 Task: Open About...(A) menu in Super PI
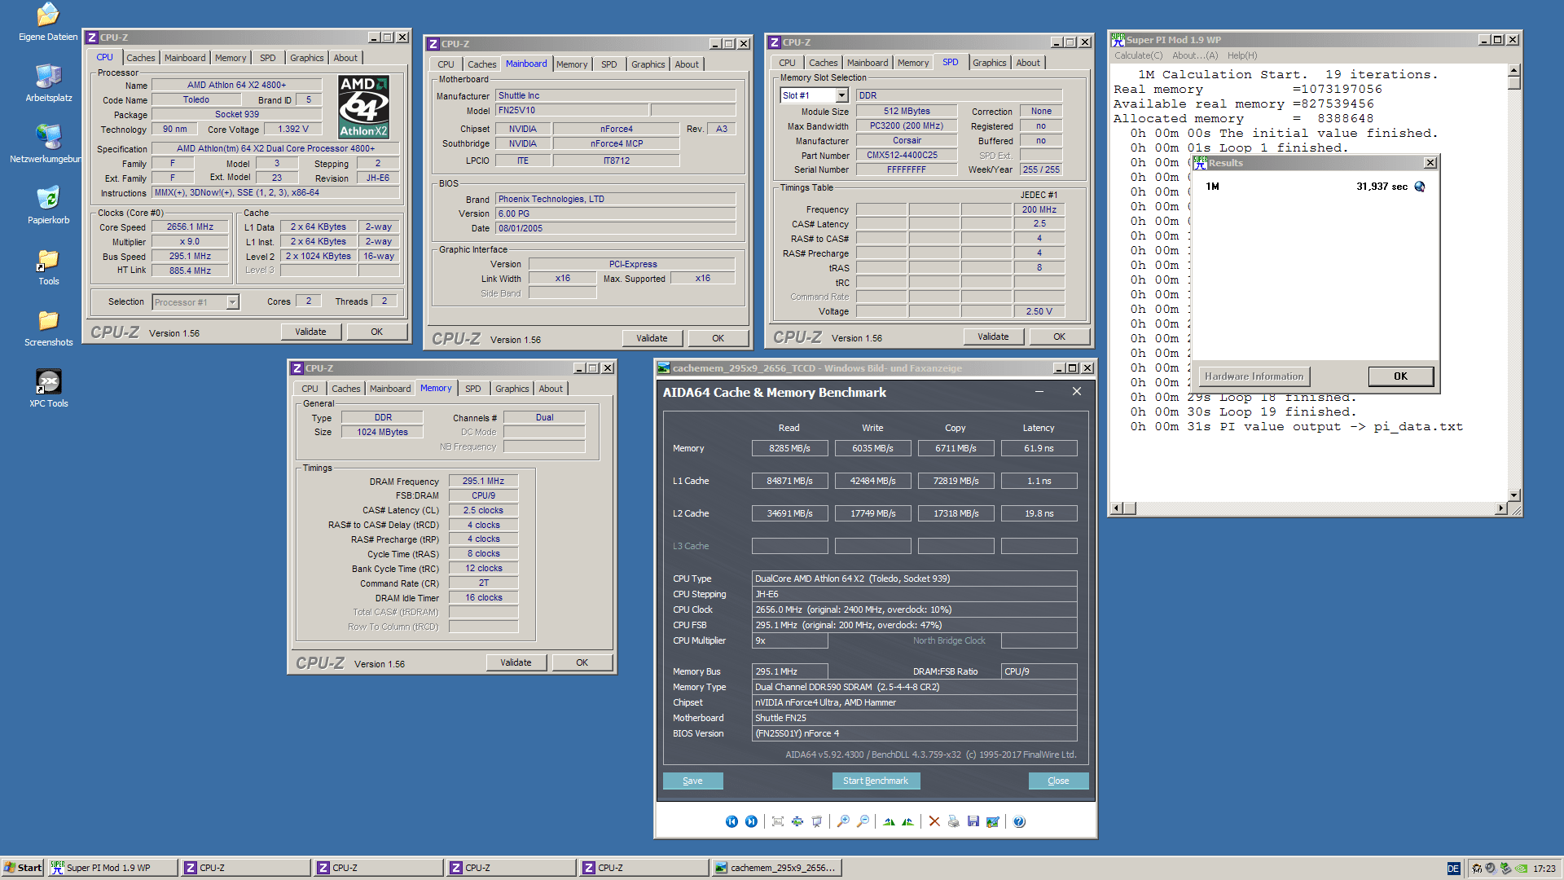tap(1195, 55)
